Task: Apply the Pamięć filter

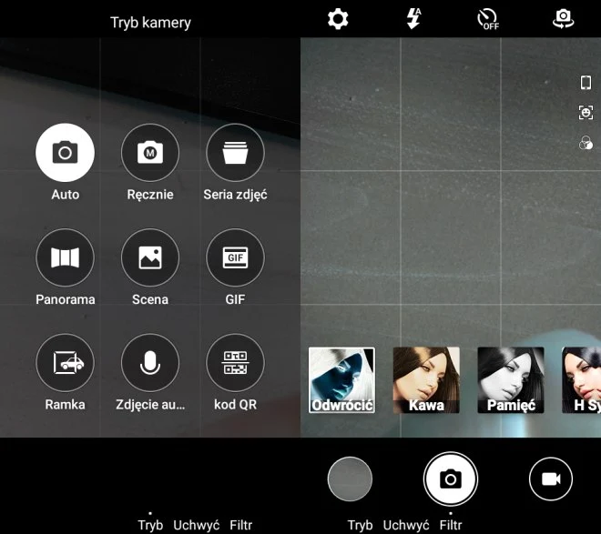Action: (511, 380)
